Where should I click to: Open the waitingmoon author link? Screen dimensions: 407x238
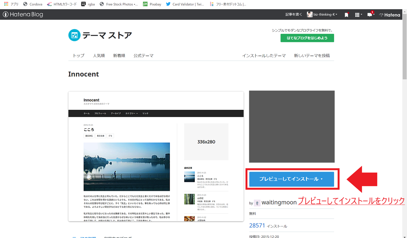(x=279, y=202)
